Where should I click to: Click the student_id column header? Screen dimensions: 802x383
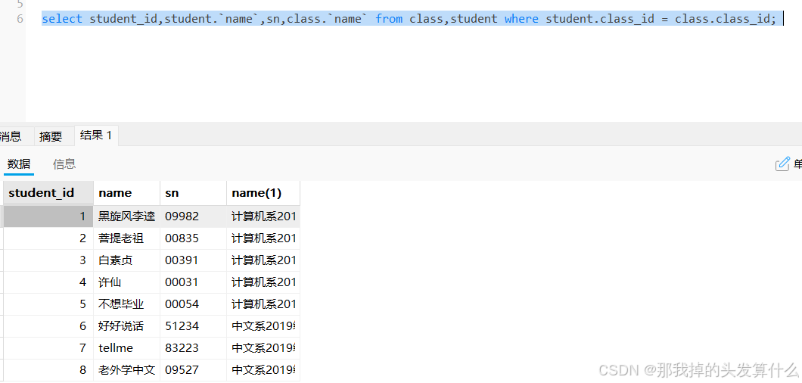(48, 193)
